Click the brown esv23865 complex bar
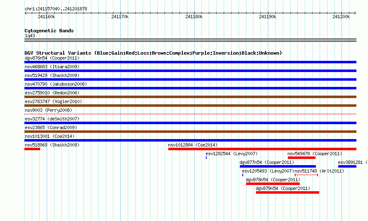 190,132
